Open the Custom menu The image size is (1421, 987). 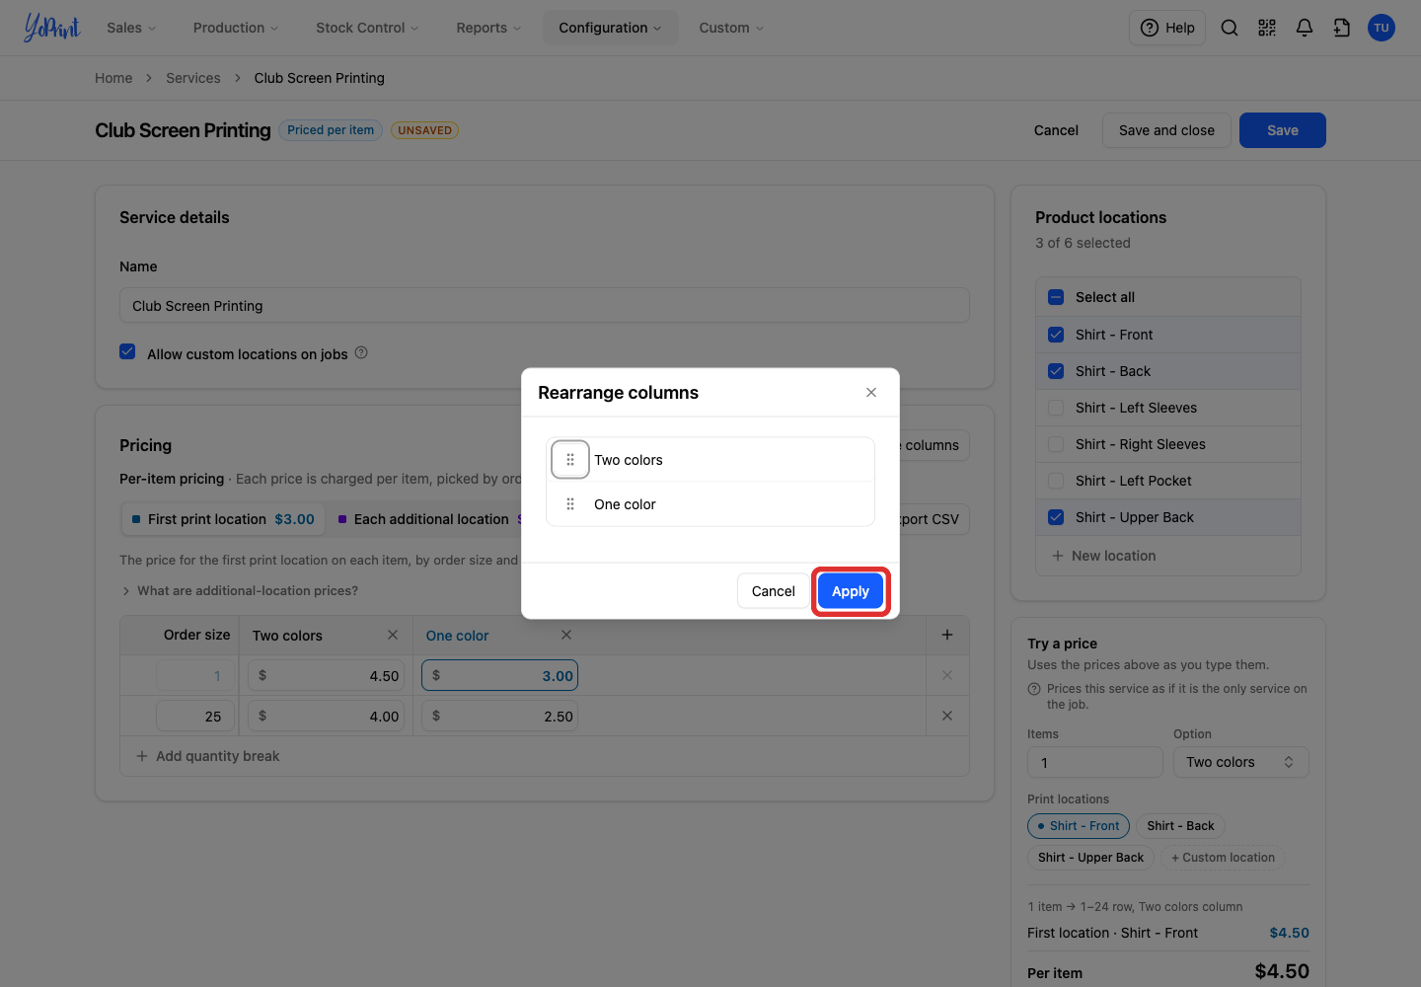click(731, 28)
